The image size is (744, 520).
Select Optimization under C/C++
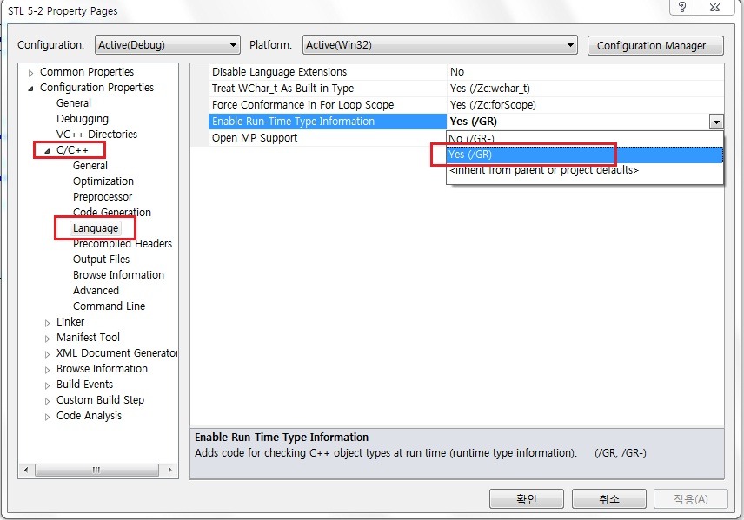103,181
